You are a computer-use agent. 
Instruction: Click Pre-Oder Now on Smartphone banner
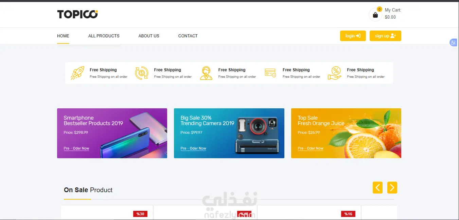[x=76, y=148]
